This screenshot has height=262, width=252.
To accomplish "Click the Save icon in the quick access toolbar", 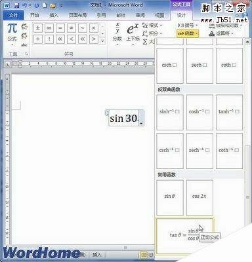I will point(16,5).
